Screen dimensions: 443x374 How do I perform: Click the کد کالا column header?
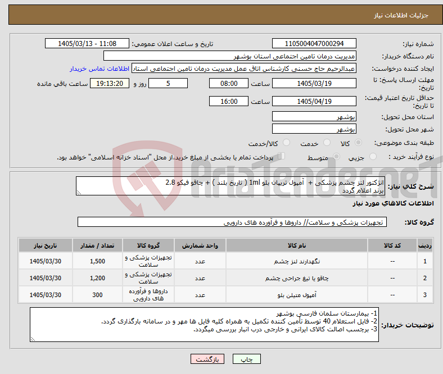coord(392,245)
